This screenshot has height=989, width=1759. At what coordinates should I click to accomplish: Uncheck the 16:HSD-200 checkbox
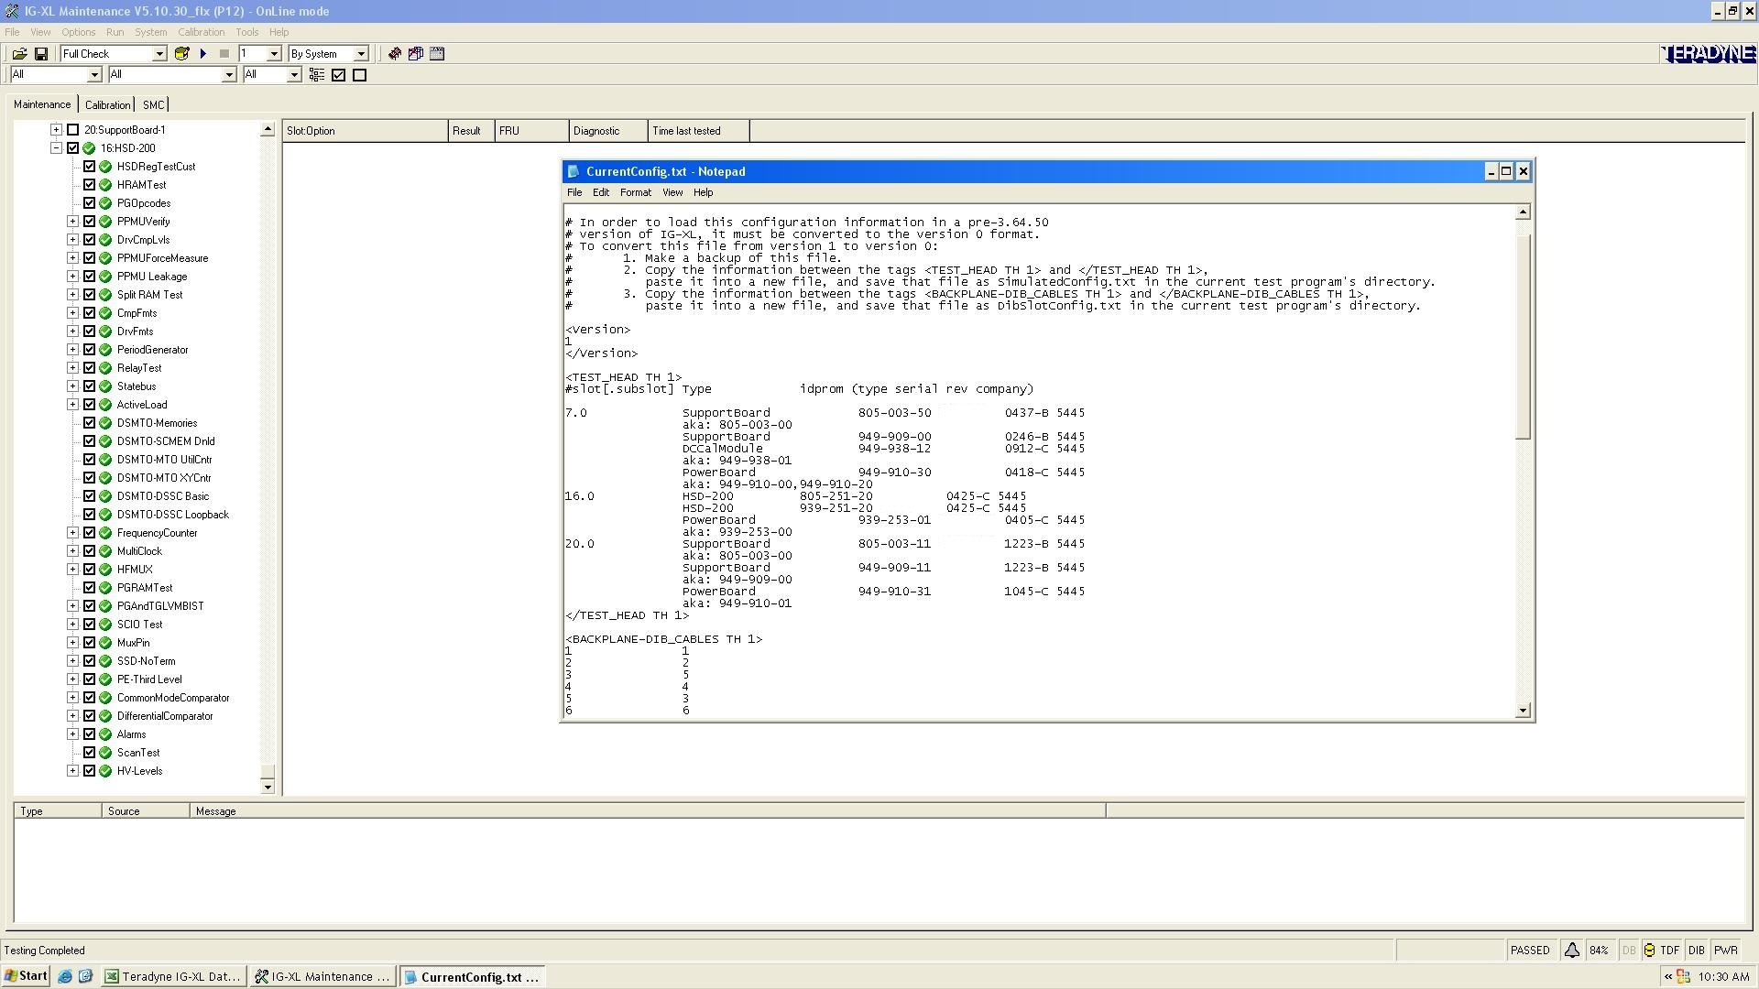[x=72, y=148]
